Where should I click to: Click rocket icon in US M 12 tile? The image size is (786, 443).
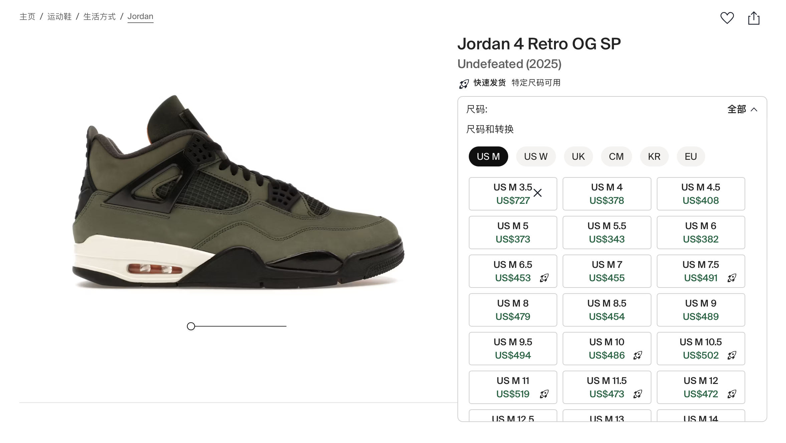point(732,394)
